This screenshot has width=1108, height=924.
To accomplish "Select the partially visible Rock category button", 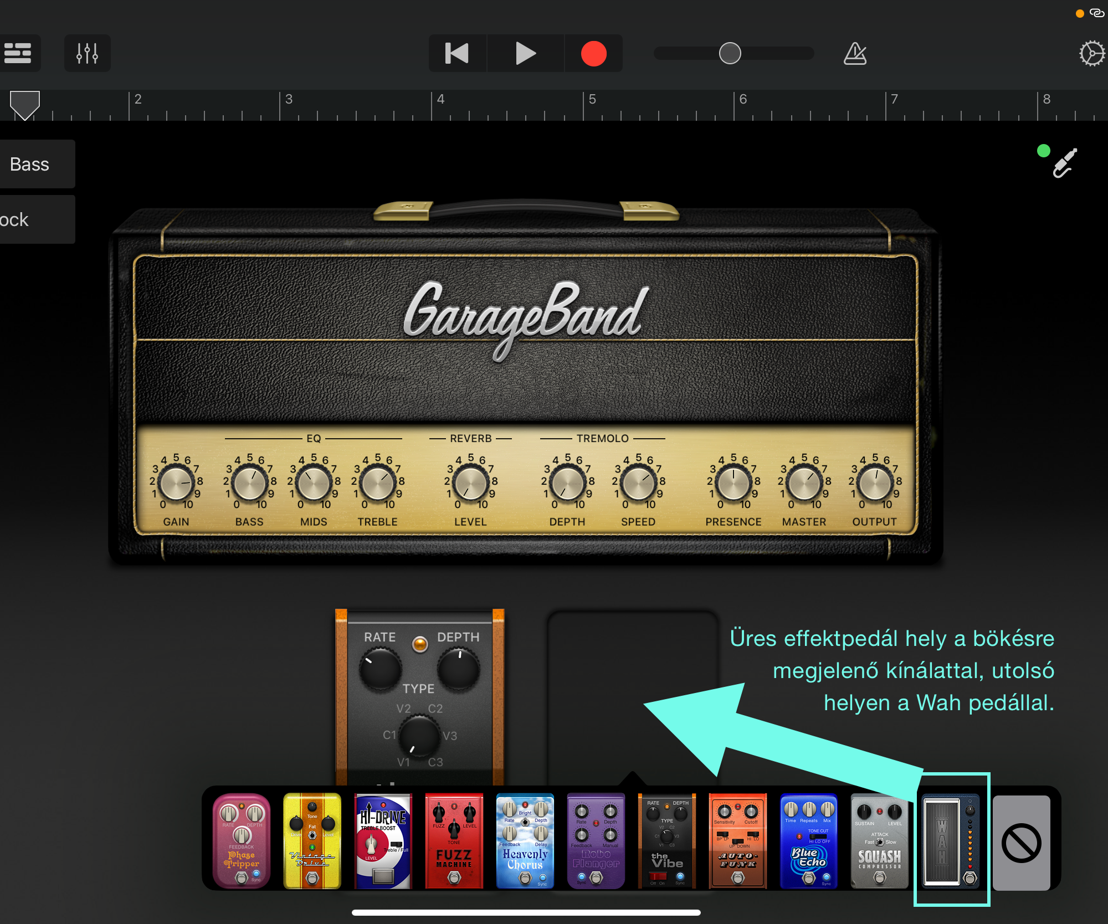I will (x=37, y=219).
